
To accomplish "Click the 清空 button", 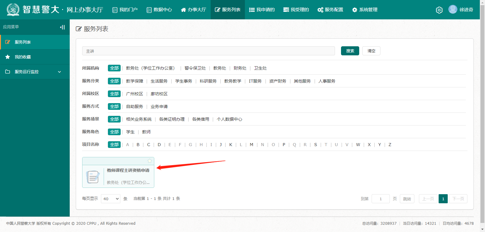I will coord(371,51).
